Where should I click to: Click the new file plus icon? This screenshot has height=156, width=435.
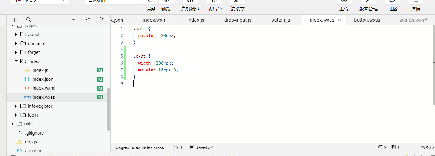pyautogui.click(x=15, y=20)
